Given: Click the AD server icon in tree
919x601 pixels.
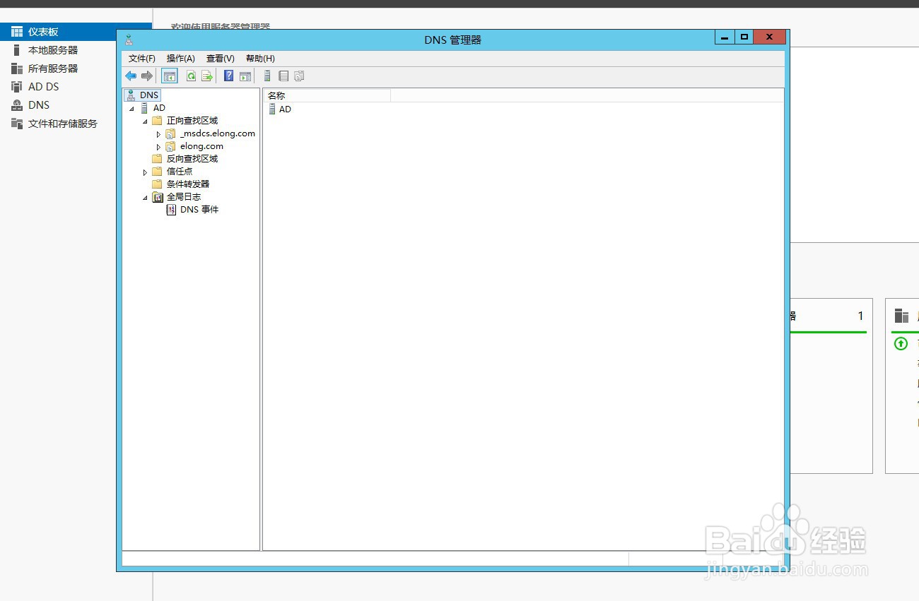Looking at the screenshot, I should tap(144, 108).
